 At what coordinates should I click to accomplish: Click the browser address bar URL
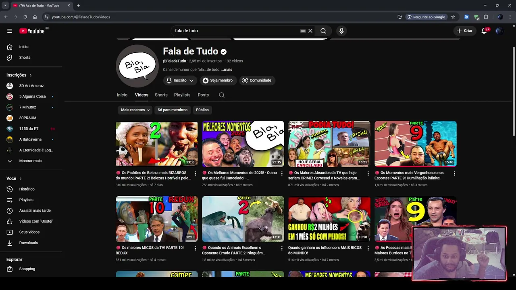pos(81,17)
